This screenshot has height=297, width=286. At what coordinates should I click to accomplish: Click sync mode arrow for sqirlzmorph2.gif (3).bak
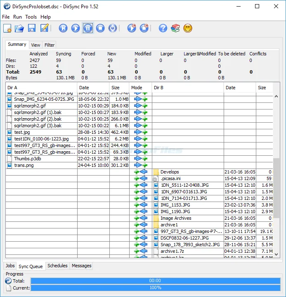tap(141, 126)
